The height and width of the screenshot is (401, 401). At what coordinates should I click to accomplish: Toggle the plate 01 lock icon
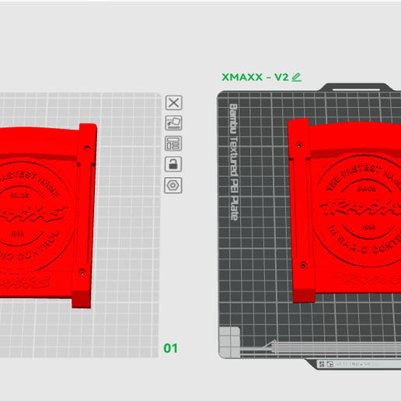click(x=173, y=164)
